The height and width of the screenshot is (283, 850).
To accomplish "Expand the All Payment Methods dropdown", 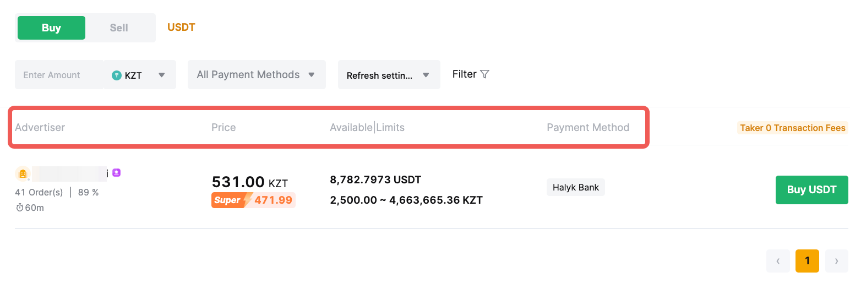I will pos(257,75).
